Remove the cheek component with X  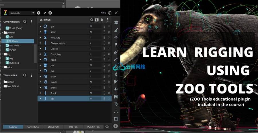point(109,88)
